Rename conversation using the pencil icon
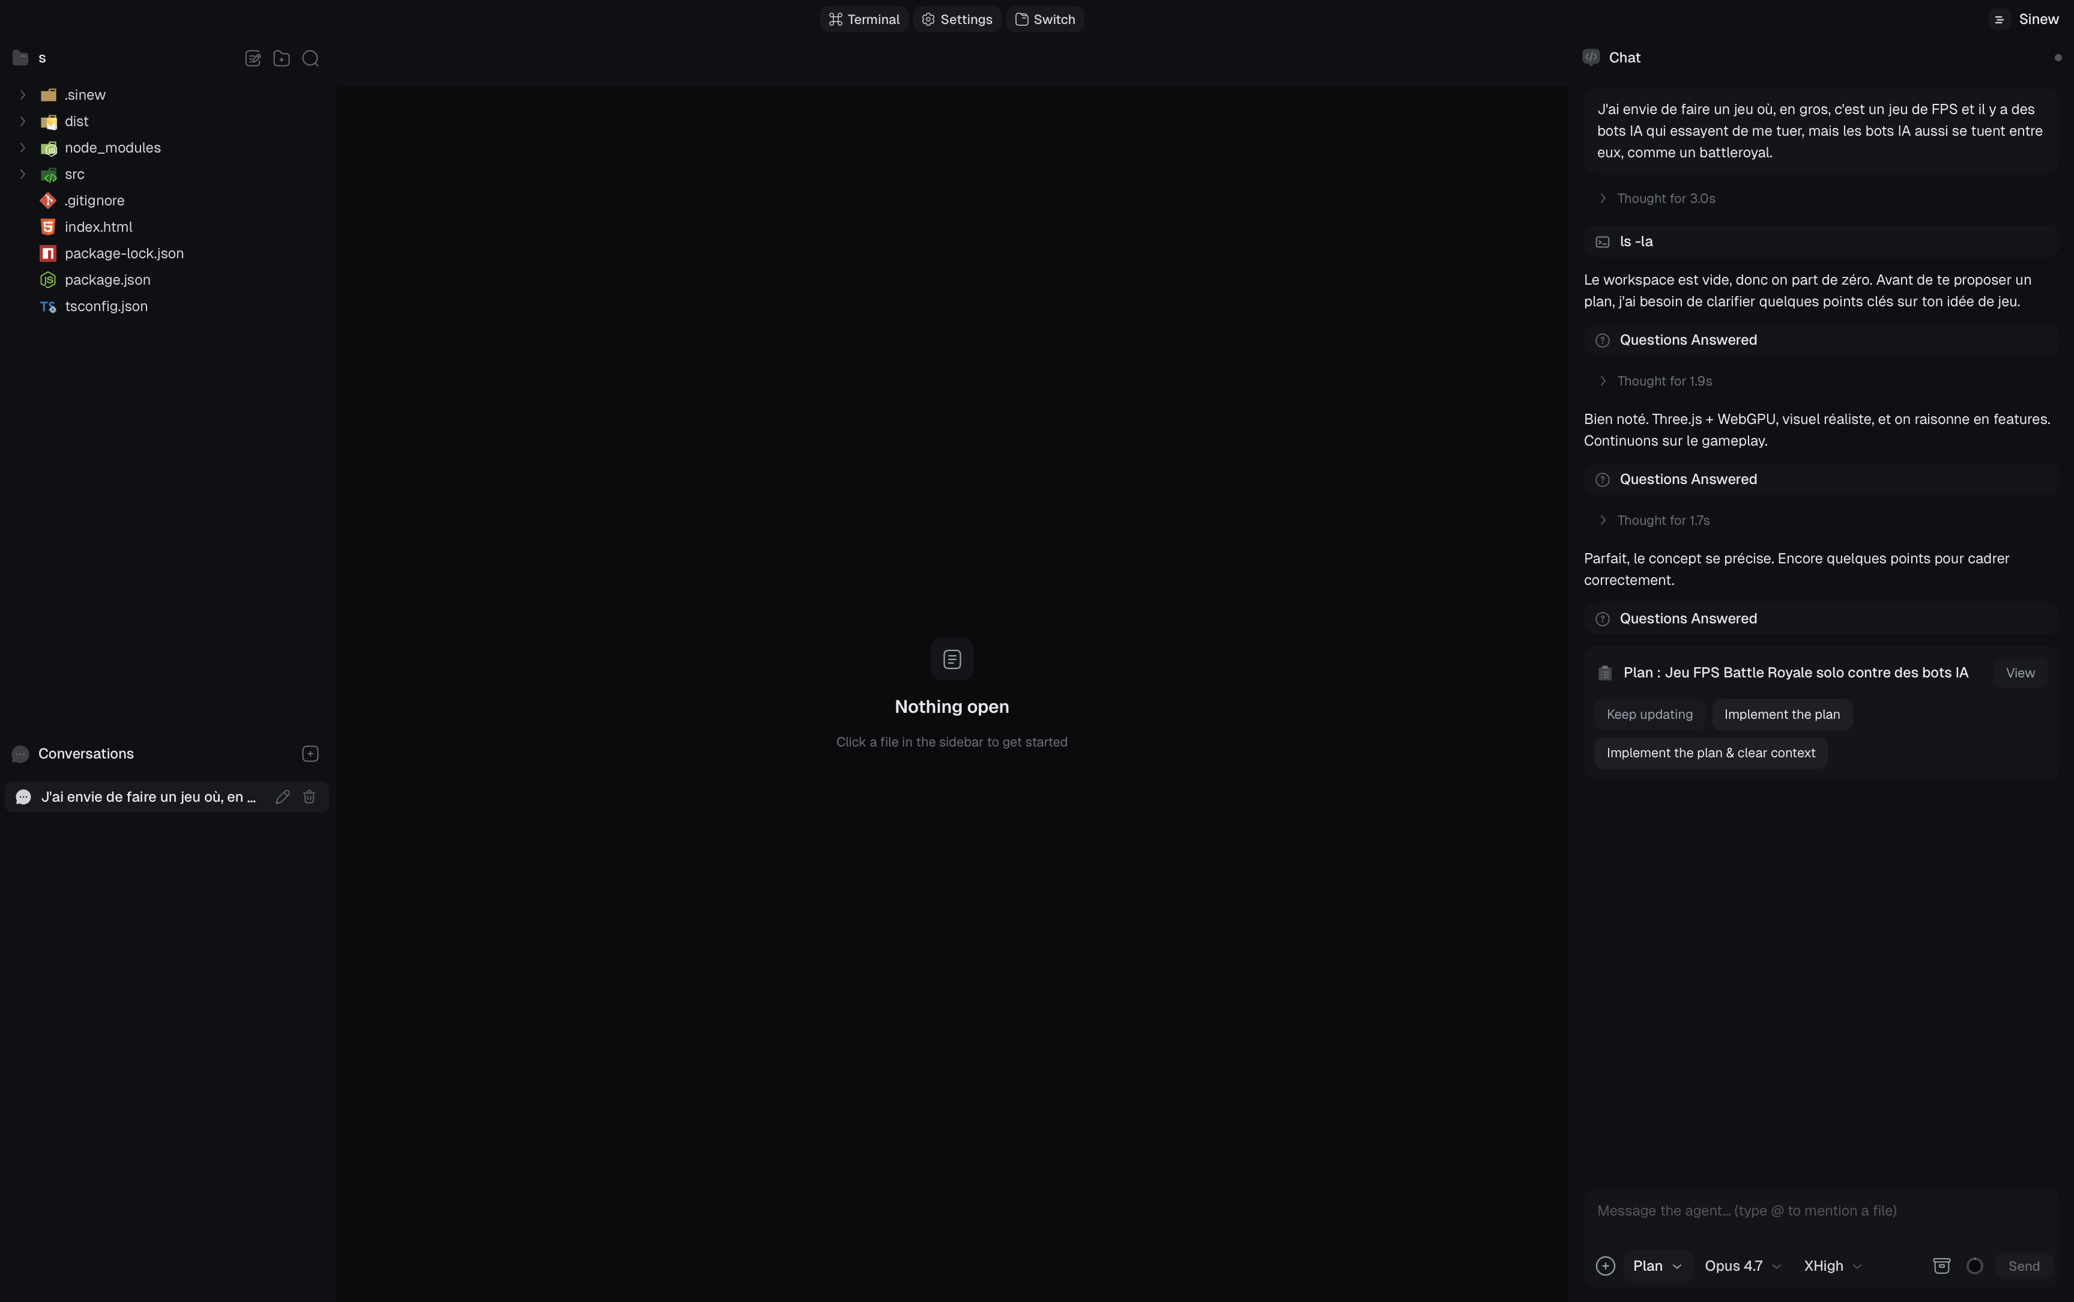This screenshot has height=1302, width=2074. 282,796
